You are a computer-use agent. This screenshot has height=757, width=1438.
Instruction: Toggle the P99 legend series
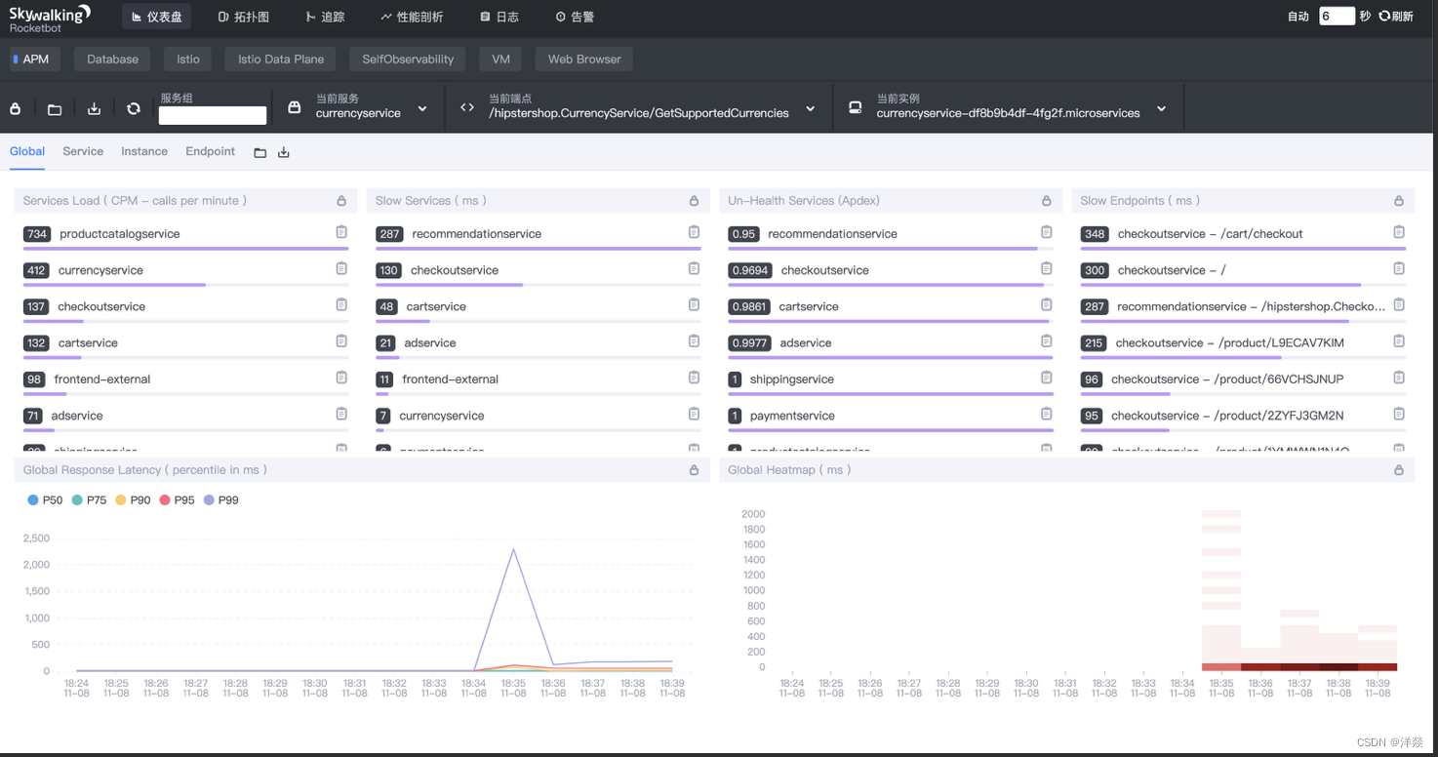[220, 500]
